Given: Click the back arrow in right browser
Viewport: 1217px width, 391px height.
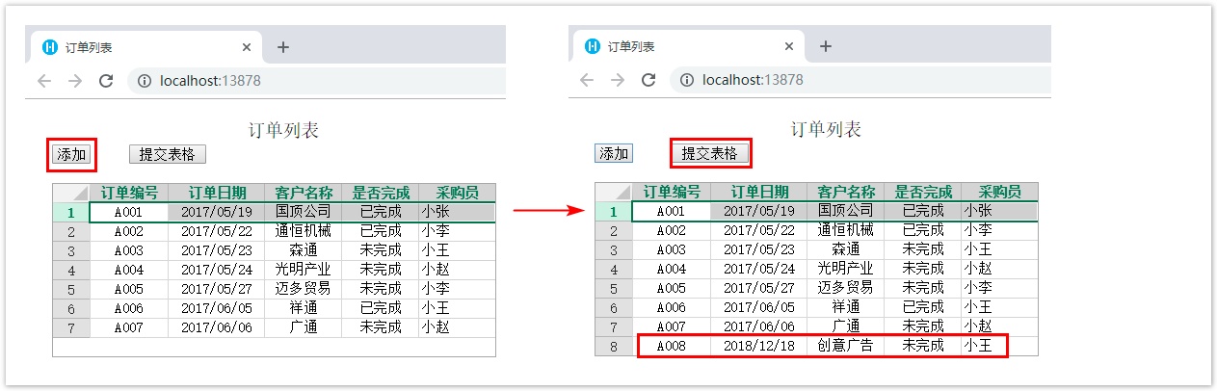Looking at the screenshot, I should click(587, 80).
